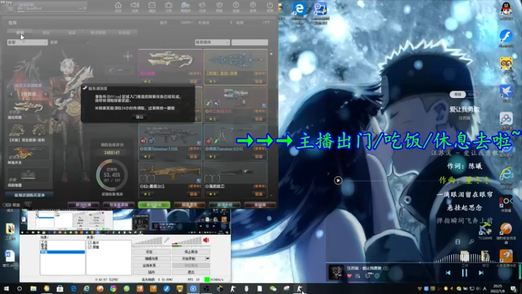Adjust the microphone volume slider in streaming window
The width and height of the screenshot is (522, 294).
point(147,241)
